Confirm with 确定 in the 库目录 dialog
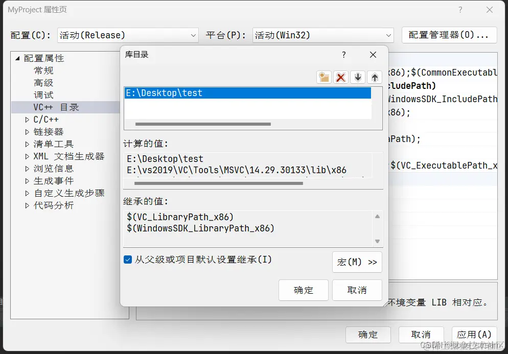Screen dimensions: 508x354 tap(303, 289)
